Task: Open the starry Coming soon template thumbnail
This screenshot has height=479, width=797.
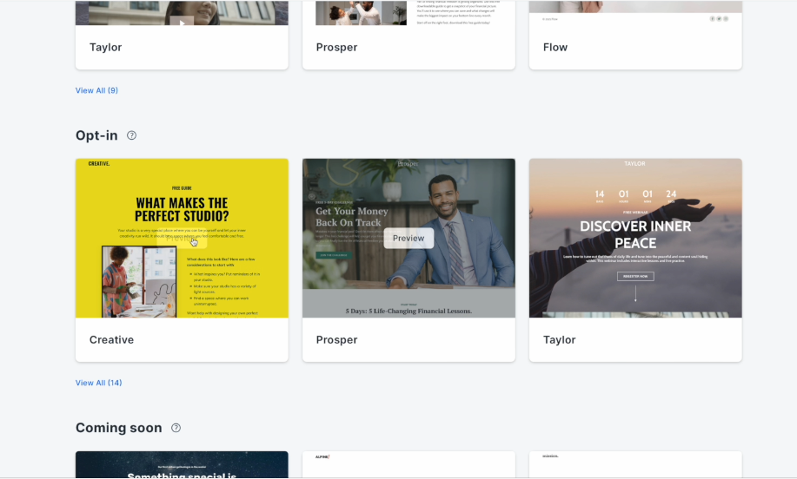Action: click(182, 464)
